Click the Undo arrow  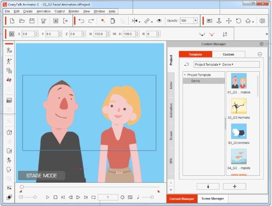coord(81,21)
